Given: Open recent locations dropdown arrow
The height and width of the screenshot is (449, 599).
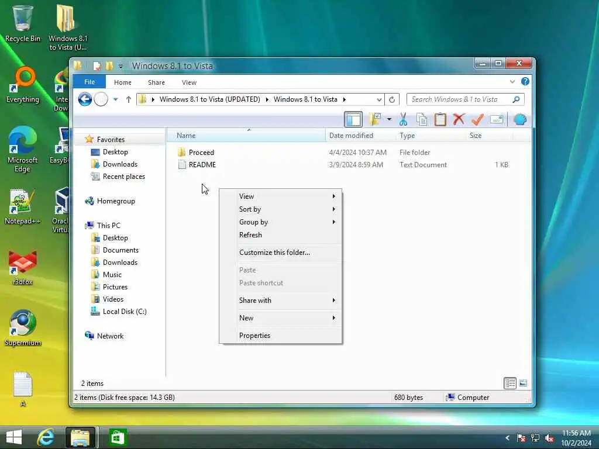Looking at the screenshot, I should [x=115, y=99].
